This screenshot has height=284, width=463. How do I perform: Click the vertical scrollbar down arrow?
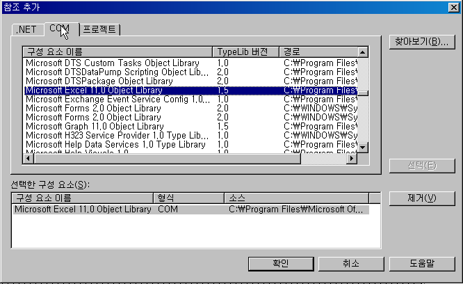(363, 147)
